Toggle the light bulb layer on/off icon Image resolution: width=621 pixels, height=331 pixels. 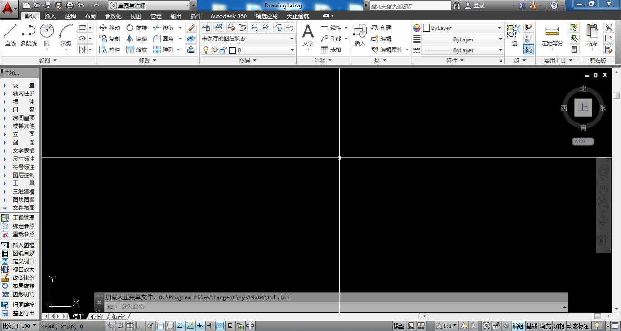point(206,50)
